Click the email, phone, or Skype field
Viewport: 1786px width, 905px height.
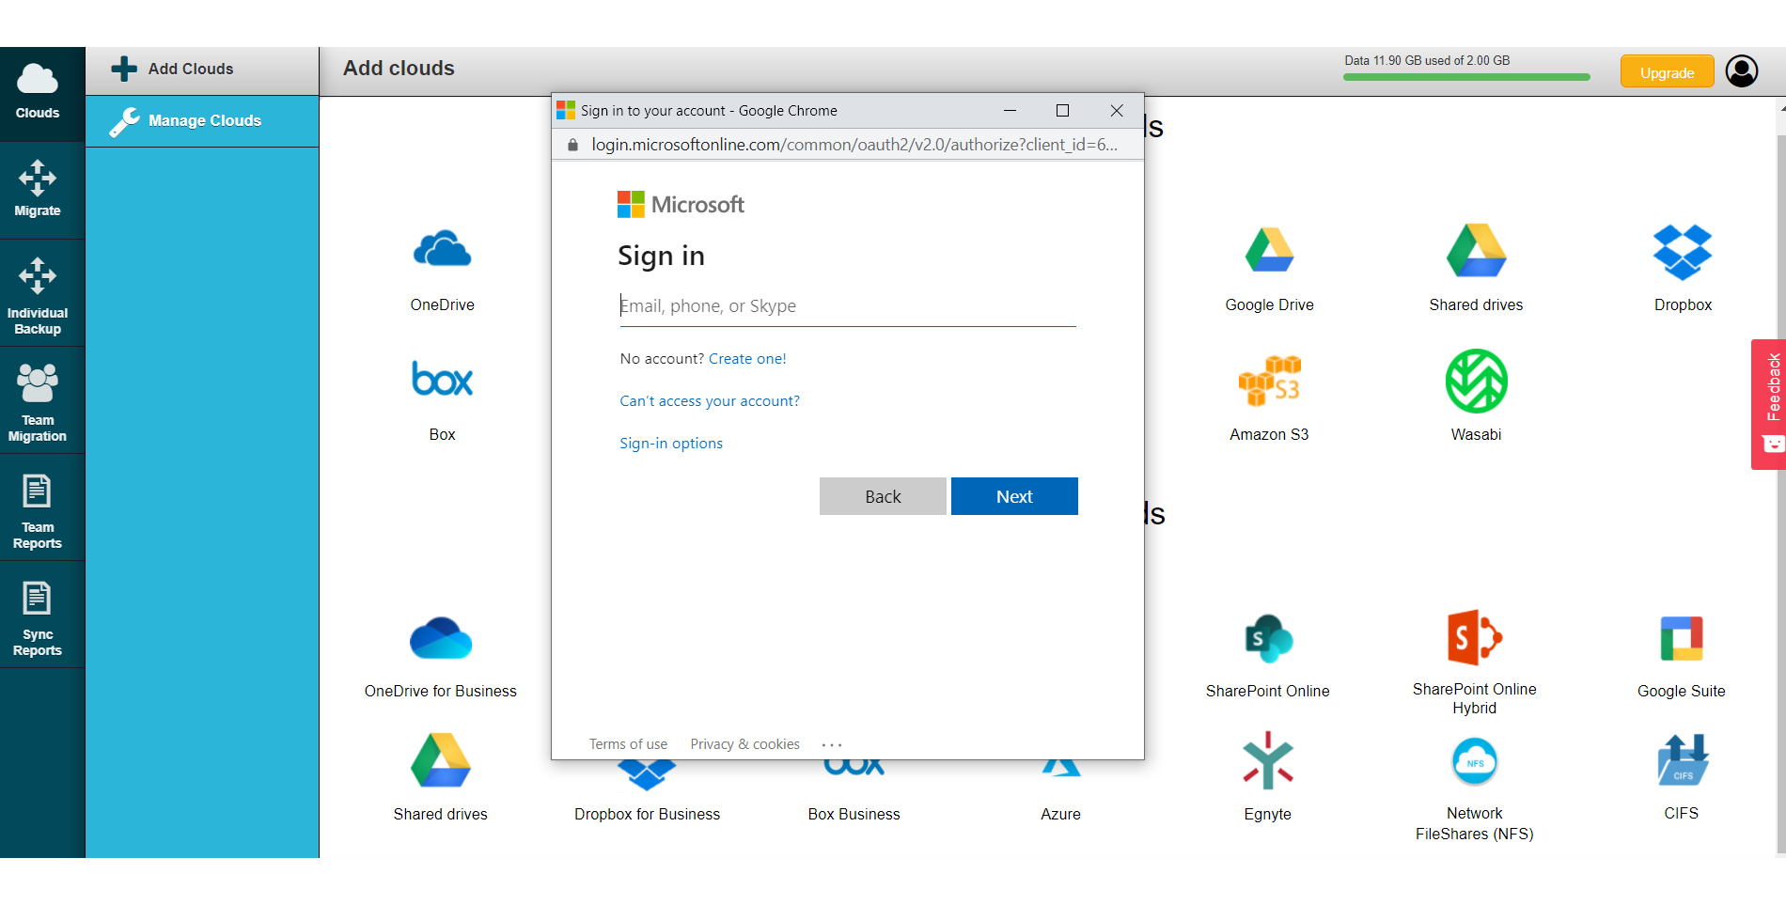coord(846,305)
